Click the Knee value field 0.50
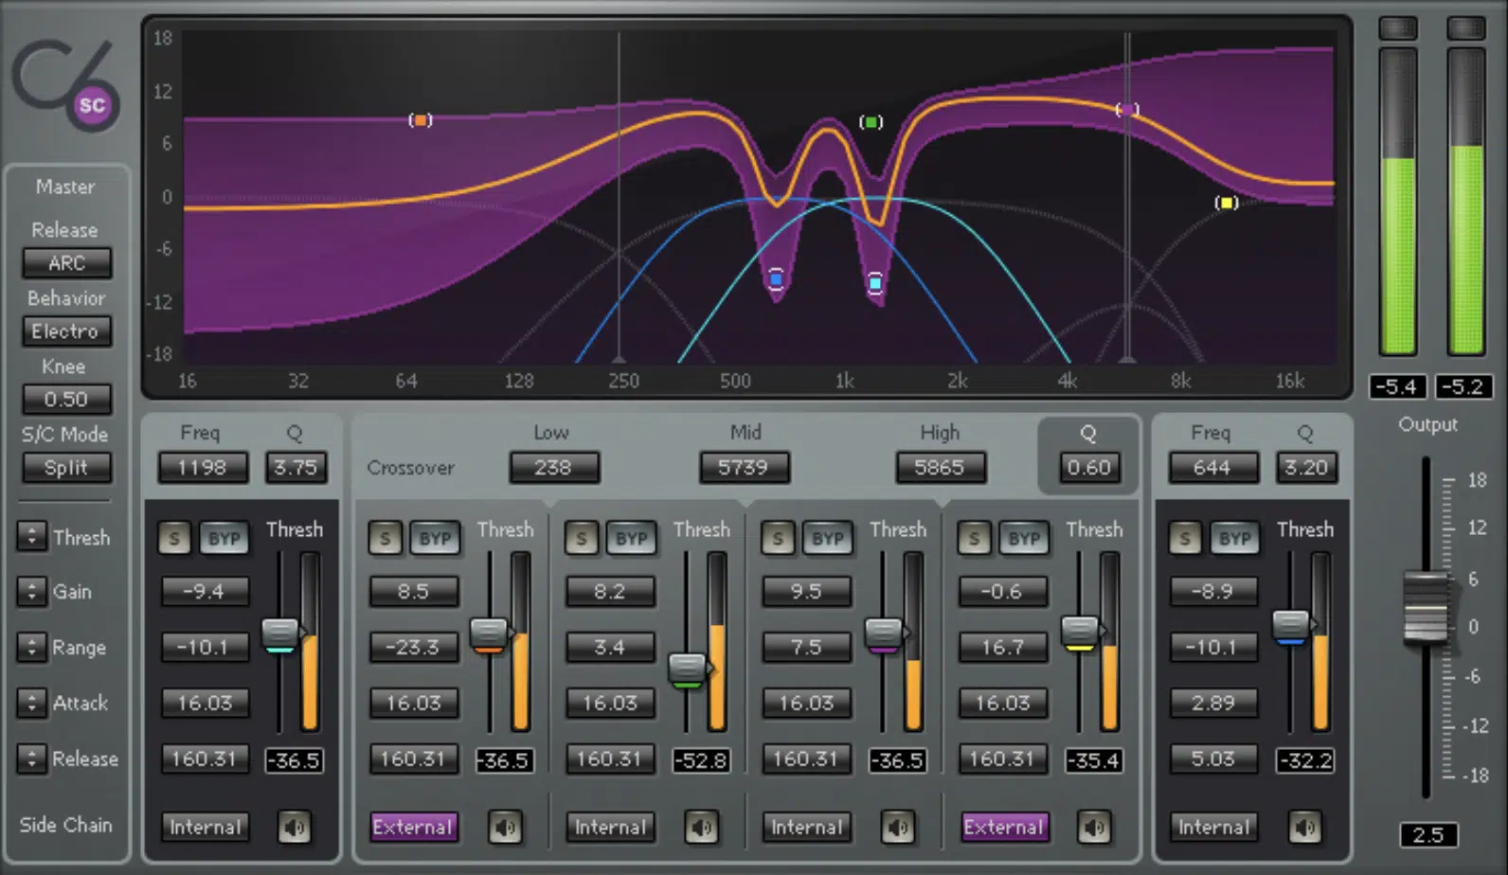Image resolution: width=1508 pixels, height=875 pixels. point(66,400)
